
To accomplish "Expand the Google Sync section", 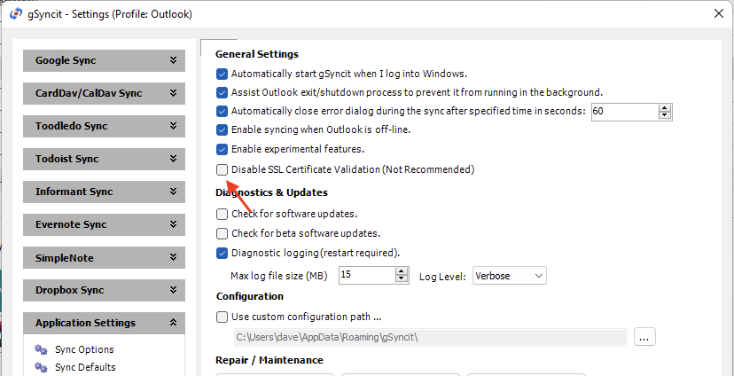I will tap(104, 60).
